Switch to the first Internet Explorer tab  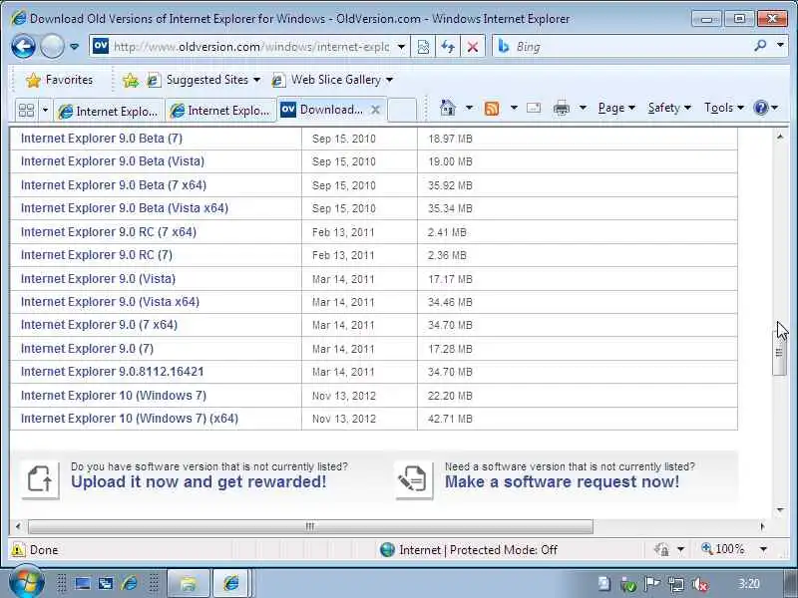(x=109, y=111)
